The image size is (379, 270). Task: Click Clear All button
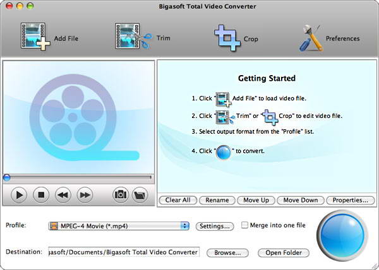(177, 200)
